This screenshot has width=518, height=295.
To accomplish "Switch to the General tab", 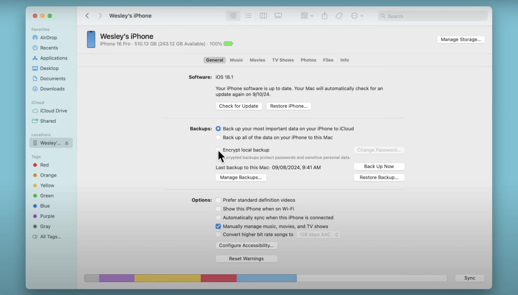I will point(214,60).
